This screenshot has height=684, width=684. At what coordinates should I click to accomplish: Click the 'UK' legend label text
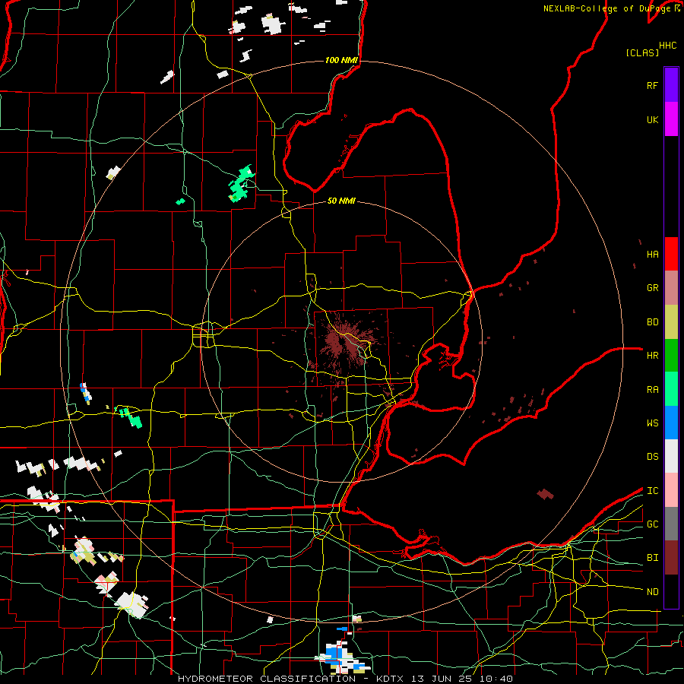652,119
